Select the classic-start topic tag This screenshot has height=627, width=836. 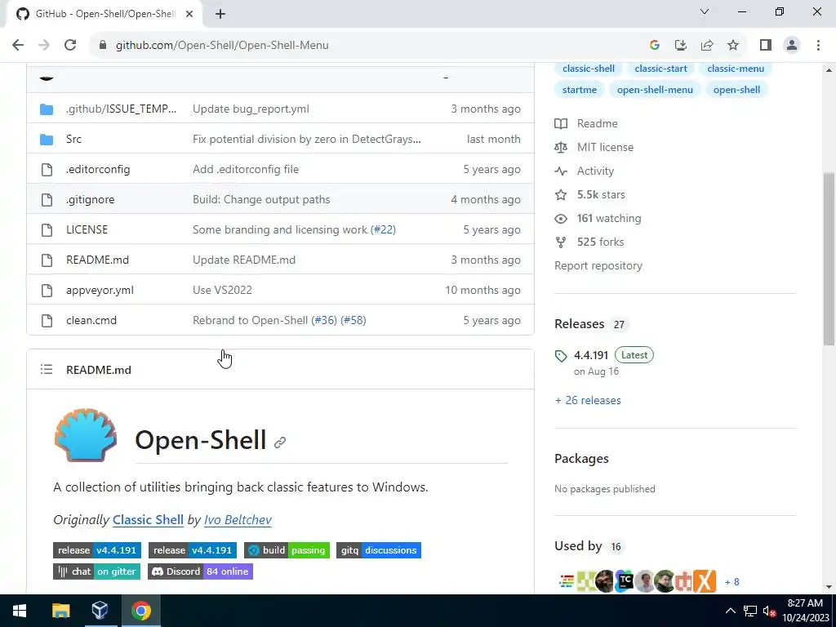[661, 69]
